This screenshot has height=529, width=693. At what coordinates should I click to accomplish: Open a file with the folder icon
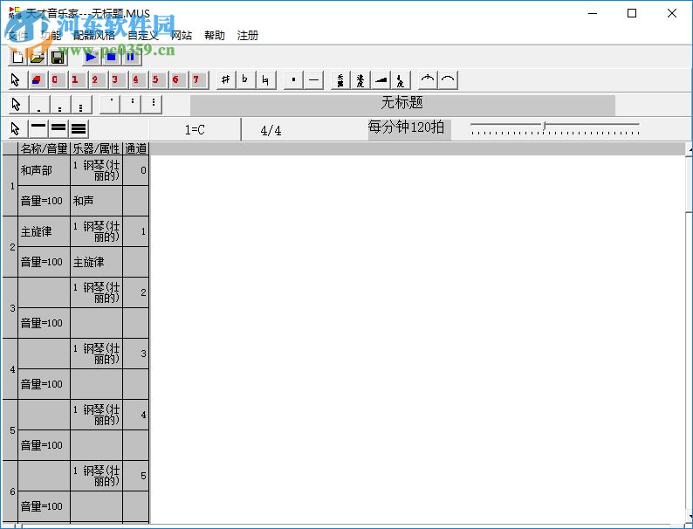pyautogui.click(x=38, y=57)
